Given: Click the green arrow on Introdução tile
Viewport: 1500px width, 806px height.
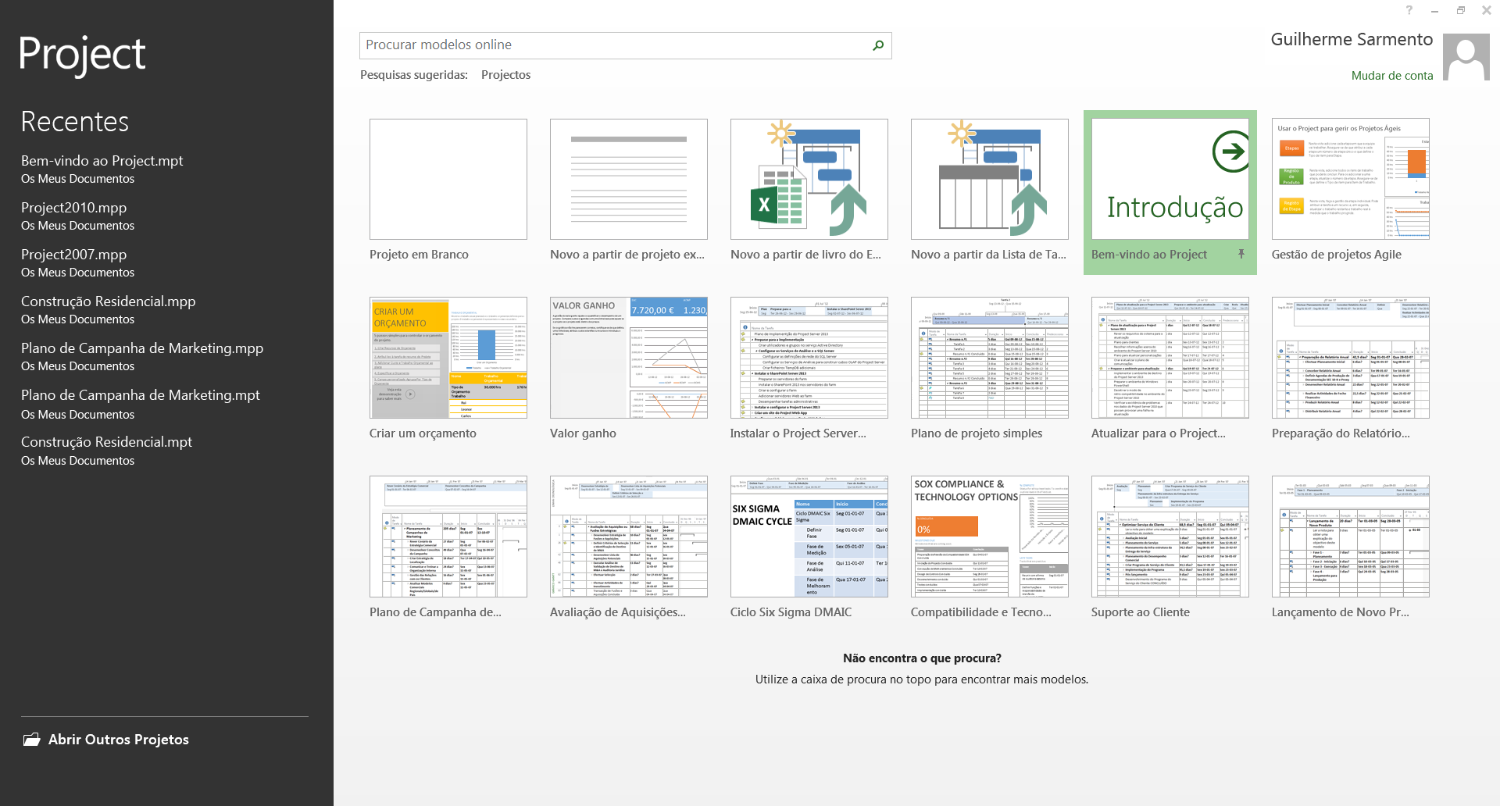Looking at the screenshot, I should 1230,151.
